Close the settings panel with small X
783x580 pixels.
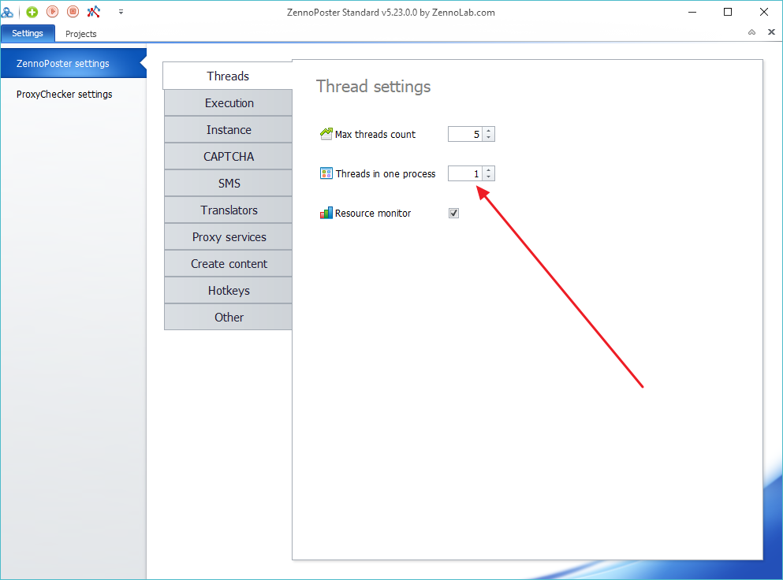click(x=771, y=32)
